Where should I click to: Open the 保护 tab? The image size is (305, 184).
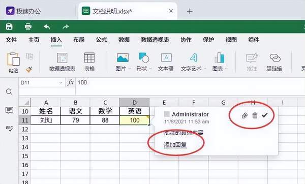point(208,40)
